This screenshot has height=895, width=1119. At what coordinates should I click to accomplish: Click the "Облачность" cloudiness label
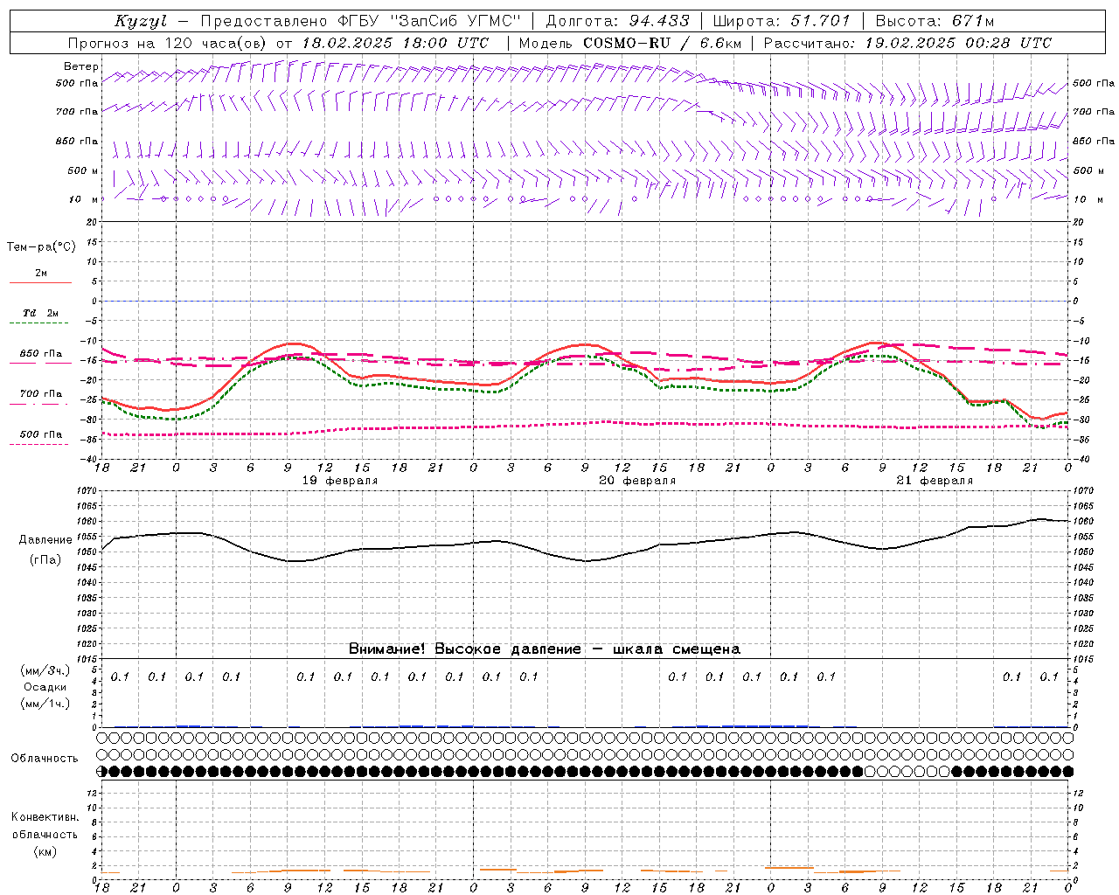click(45, 759)
